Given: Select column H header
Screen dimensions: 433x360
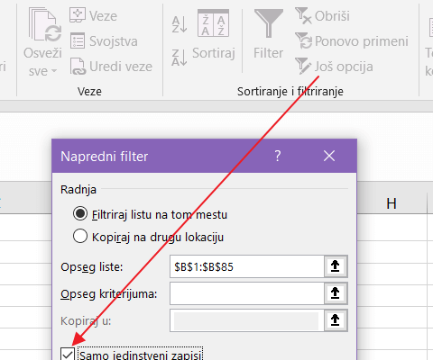Looking at the screenshot, I should pyautogui.click(x=392, y=203).
